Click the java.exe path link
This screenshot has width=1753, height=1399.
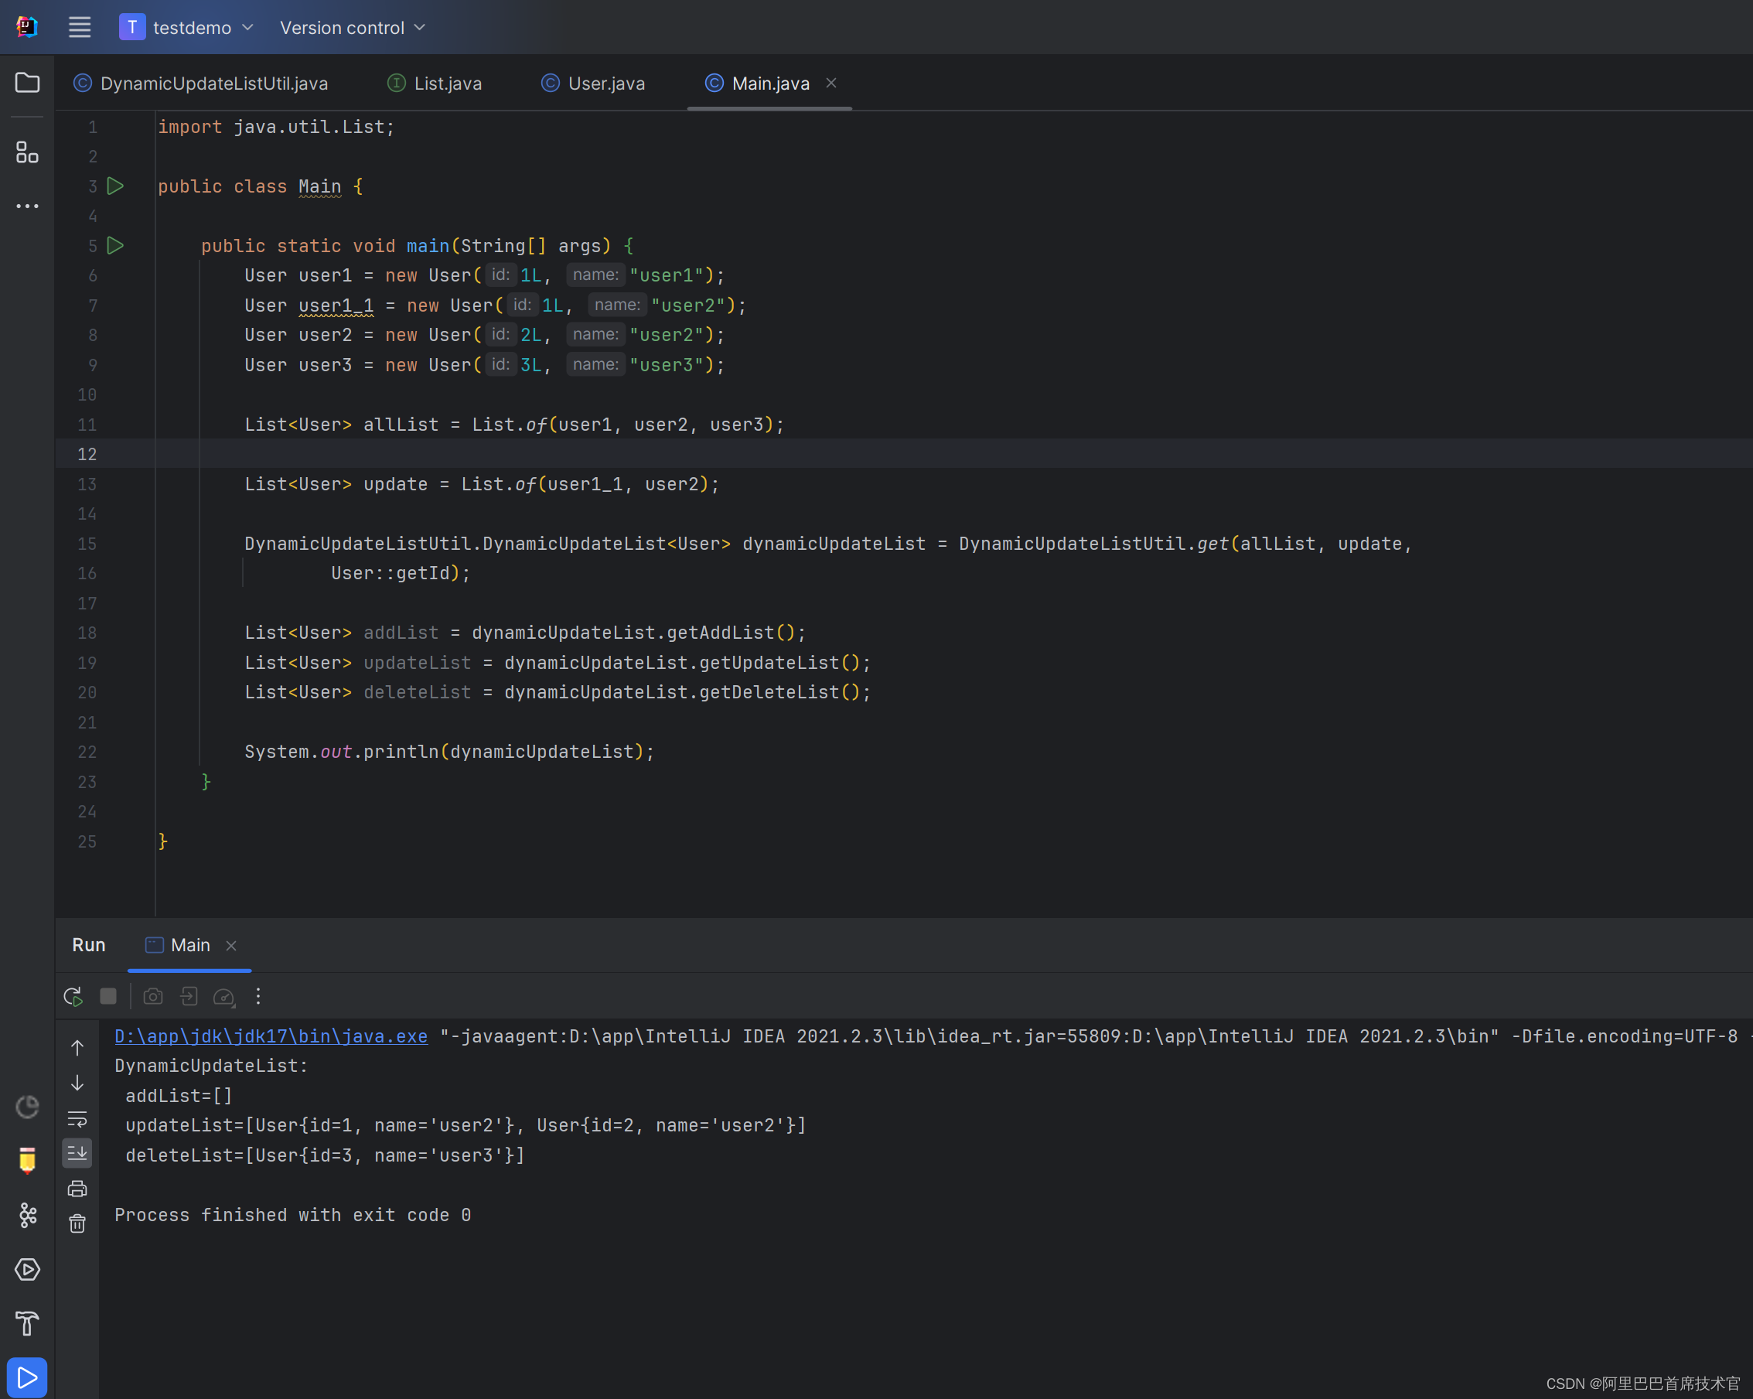pos(271,1036)
